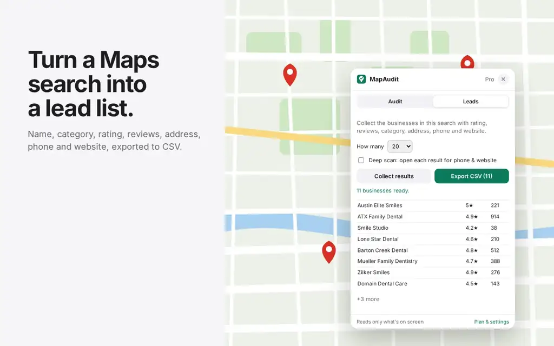The height and width of the screenshot is (346, 554).
Task: Click the '11 businesses ready.' status text
Action: point(382,191)
